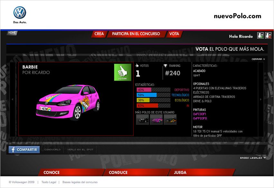Click the nuevoPolo.com logo text
The height and width of the screenshot is (188, 274).
click(237, 16)
